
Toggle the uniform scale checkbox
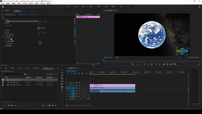[38, 28]
